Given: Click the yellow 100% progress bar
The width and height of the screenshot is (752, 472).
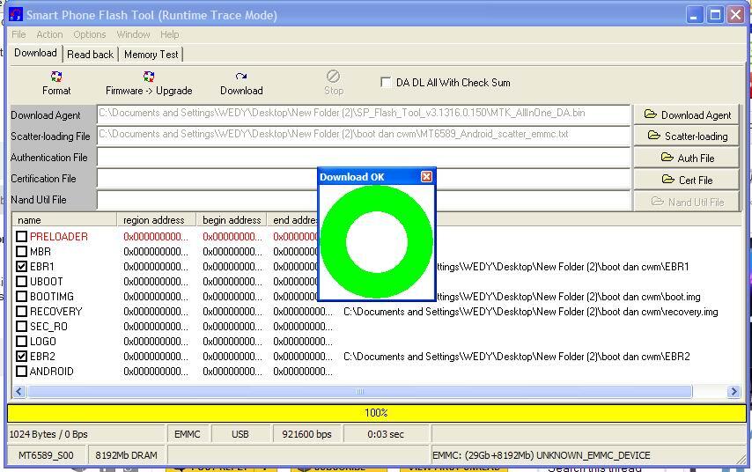Looking at the screenshot, I should tap(376, 413).
